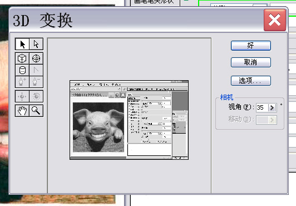The height and width of the screenshot is (206, 296).
Task: Pick the Convert Anchor Point tool
Action: click(36, 70)
